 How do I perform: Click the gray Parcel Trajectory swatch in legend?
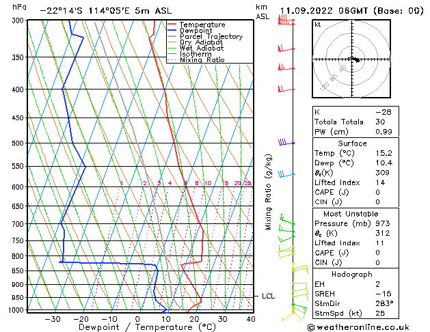(x=172, y=36)
